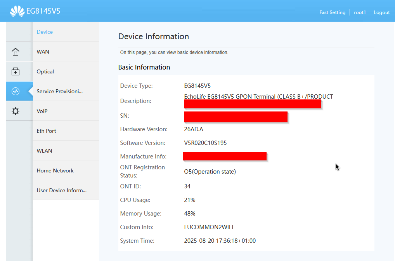Select the System Information pulse icon
395x261 pixels.
pyautogui.click(x=16, y=91)
